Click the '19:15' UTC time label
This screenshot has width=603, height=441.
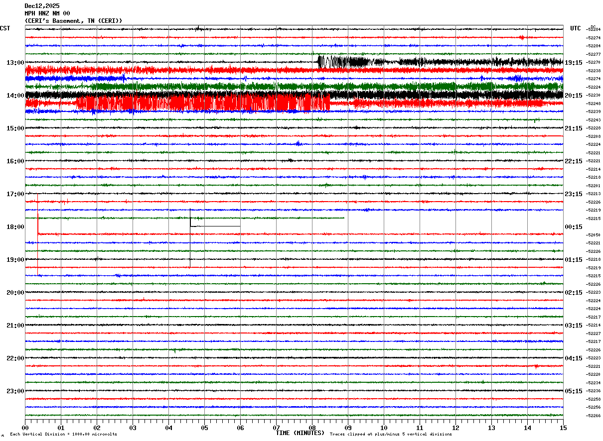click(574, 63)
